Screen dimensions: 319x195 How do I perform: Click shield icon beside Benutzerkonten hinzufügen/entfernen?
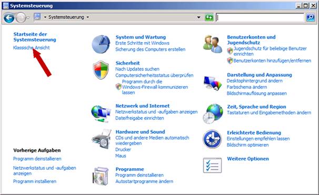coord(230,60)
